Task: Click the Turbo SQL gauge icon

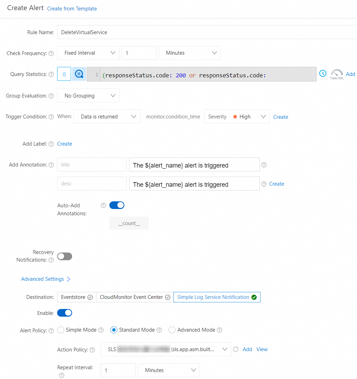Action: (x=337, y=74)
